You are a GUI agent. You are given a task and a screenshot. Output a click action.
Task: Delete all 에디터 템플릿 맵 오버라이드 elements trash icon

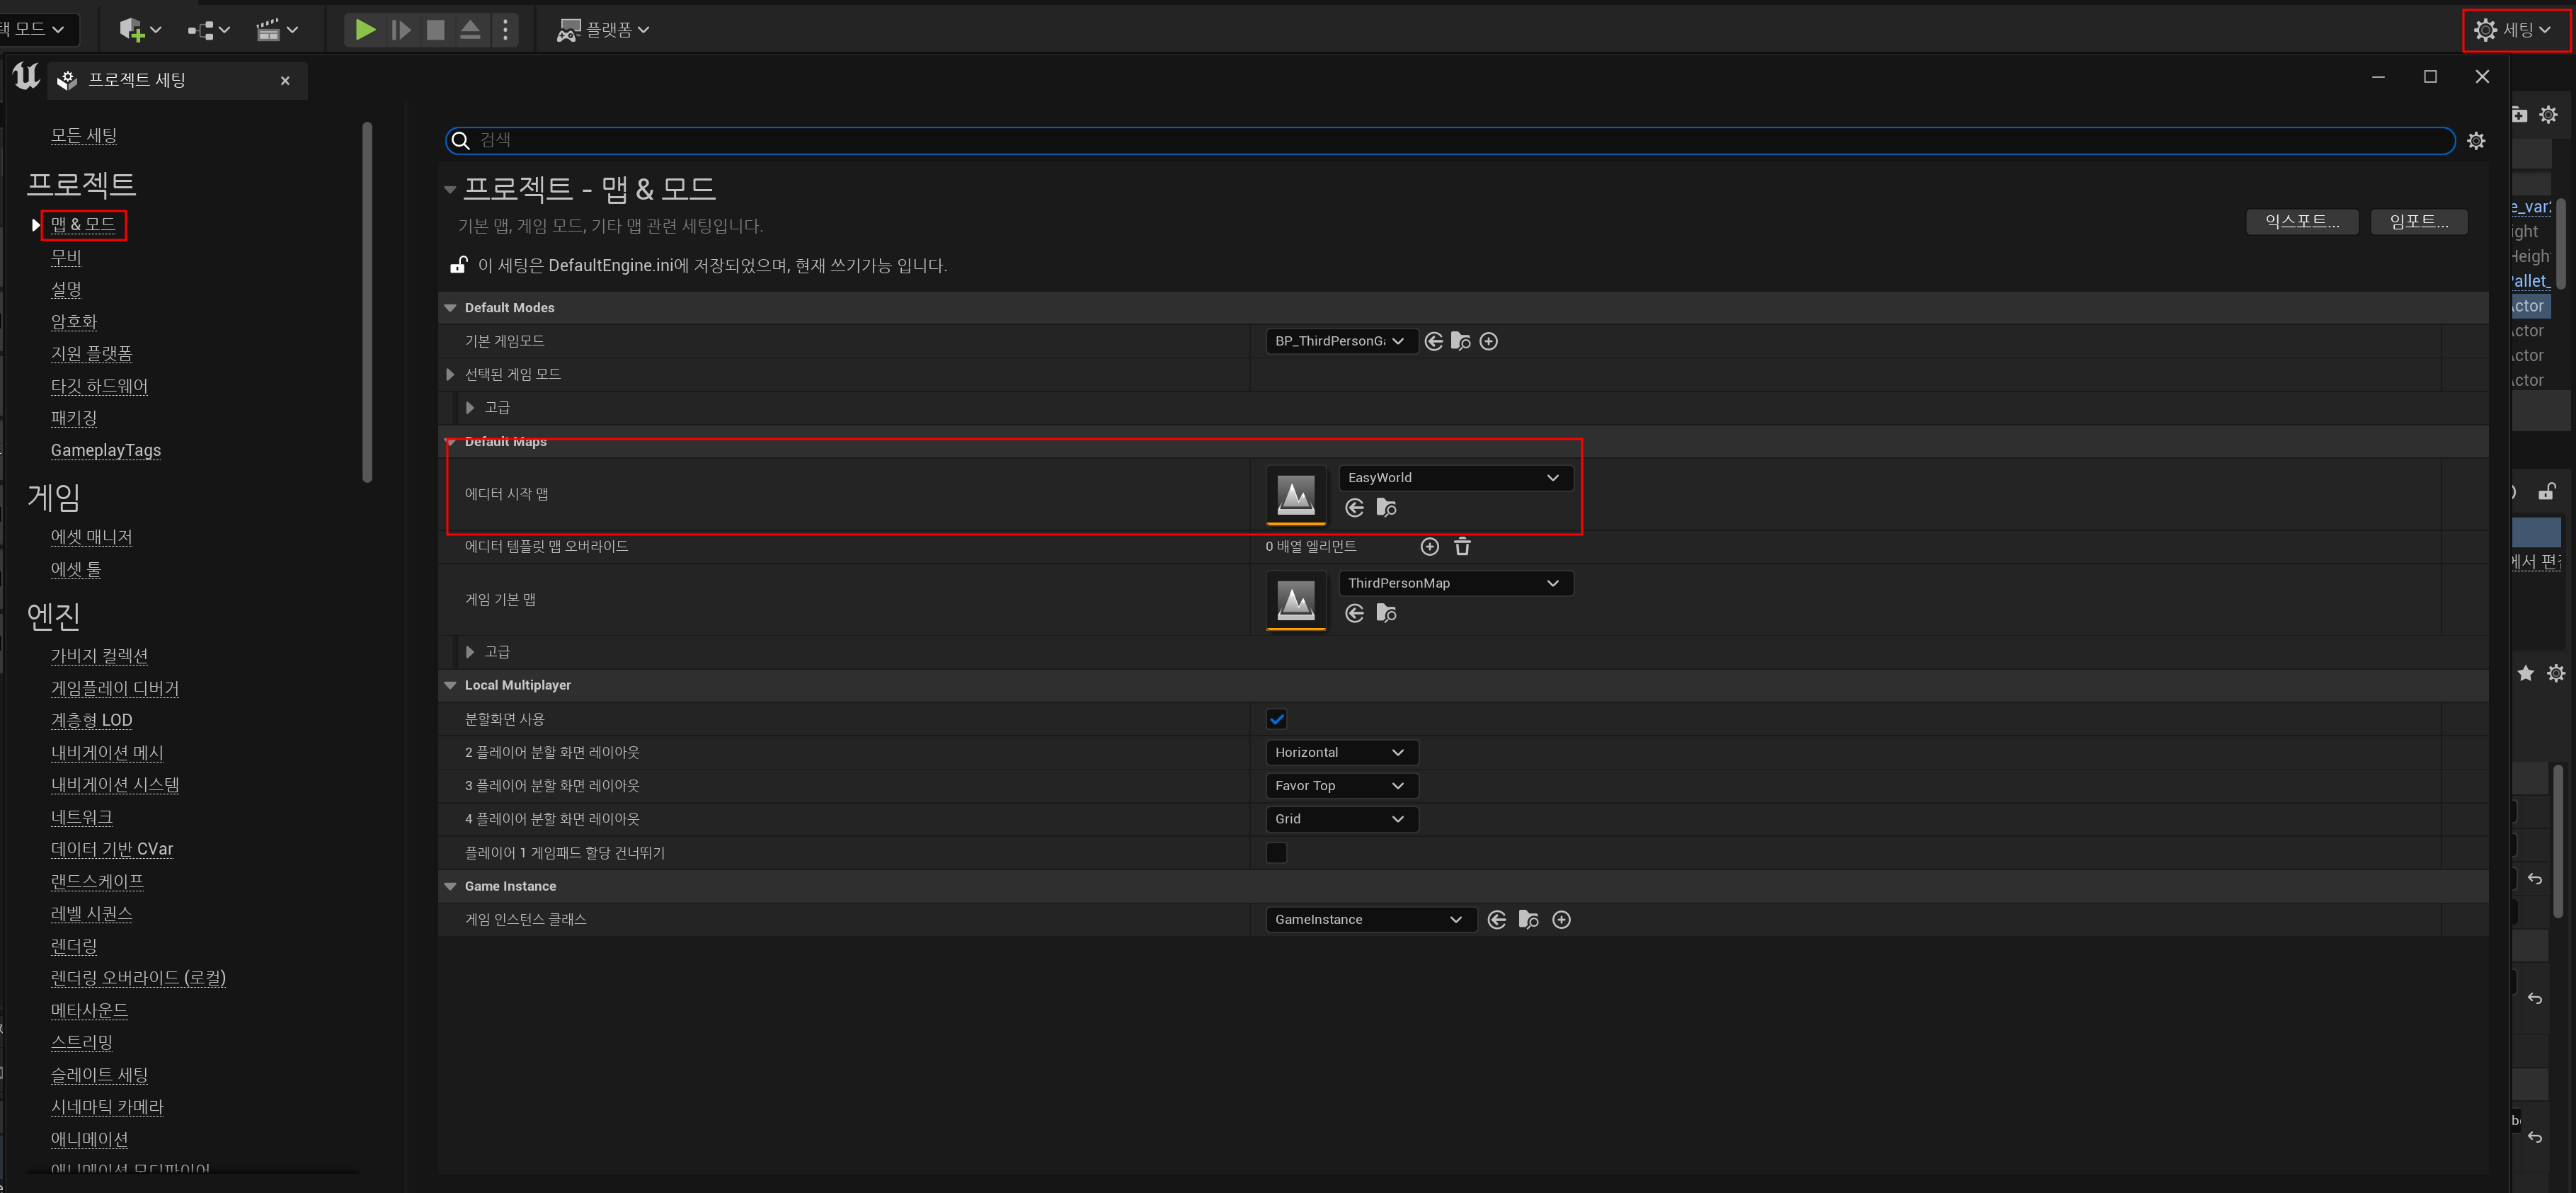click(1462, 546)
